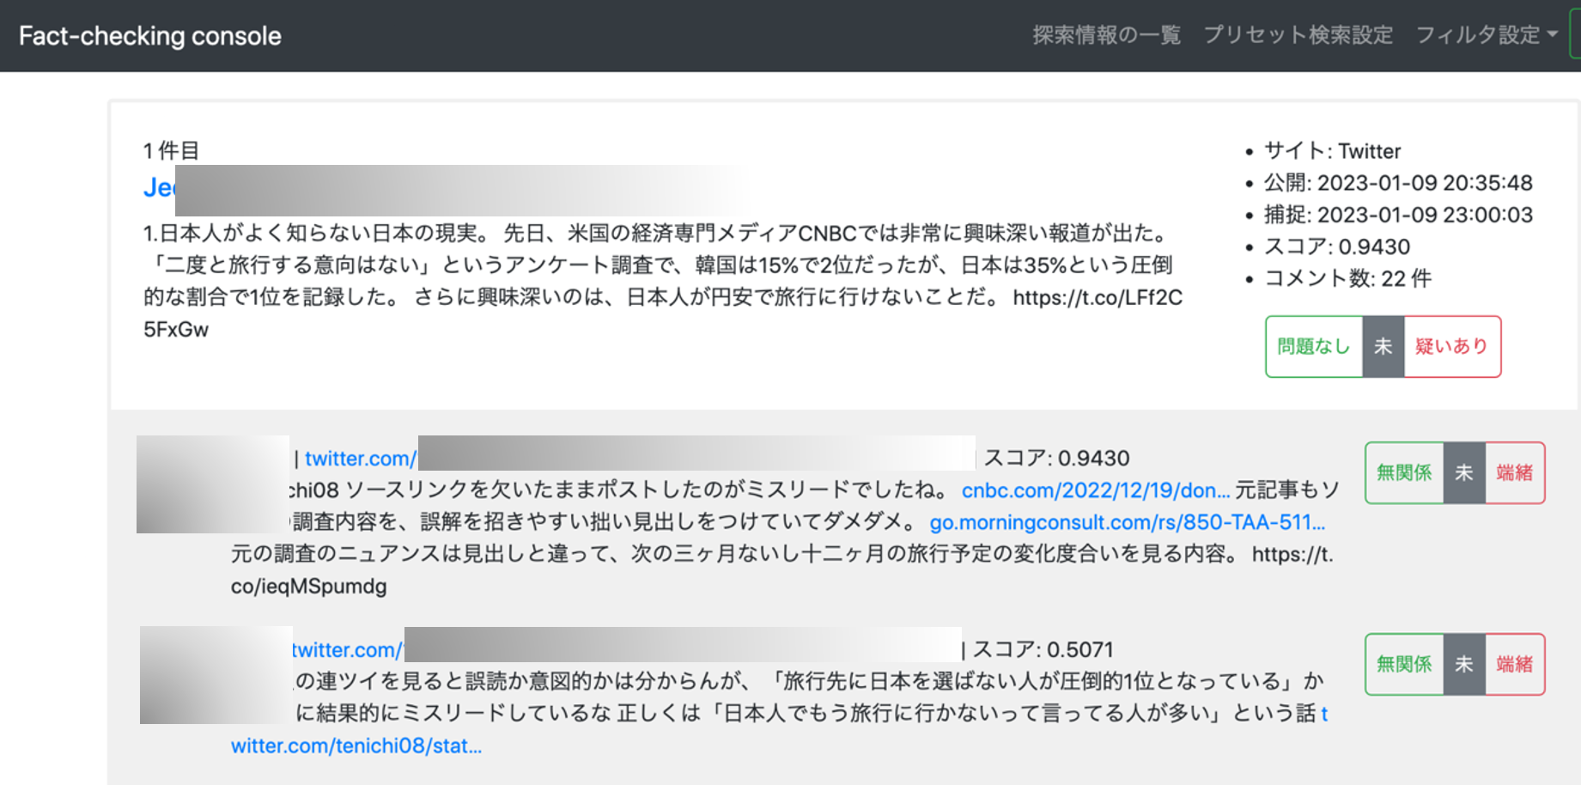
Task: Click the Fact-checking console brand title
Action: (x=150, y=35)
